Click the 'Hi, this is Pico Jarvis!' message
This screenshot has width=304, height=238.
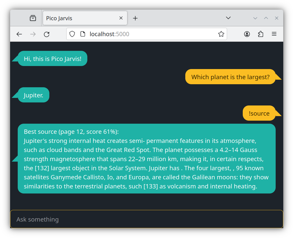click(53, 59)
